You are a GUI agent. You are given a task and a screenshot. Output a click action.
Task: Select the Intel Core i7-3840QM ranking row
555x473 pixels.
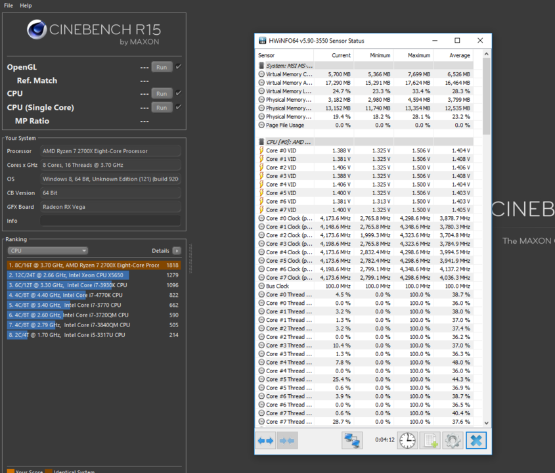pos(94,325)
